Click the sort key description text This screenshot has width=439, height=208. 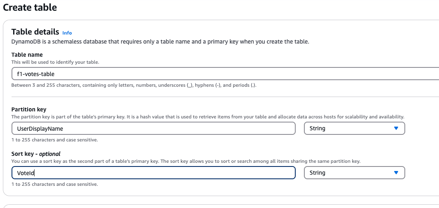[185, 161]
